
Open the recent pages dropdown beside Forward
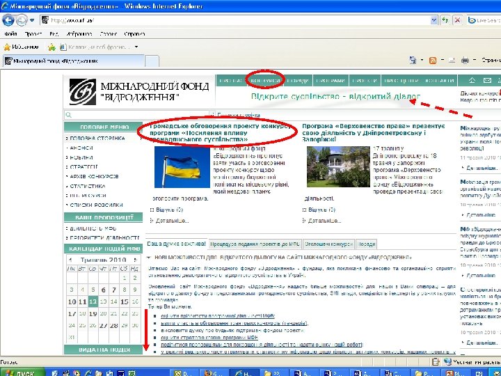click(32, 20)
